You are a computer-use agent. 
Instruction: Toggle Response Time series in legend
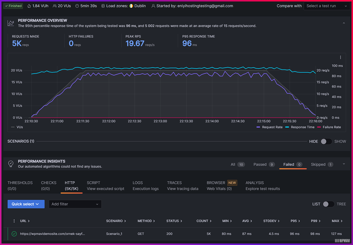(x=300, y=127)
